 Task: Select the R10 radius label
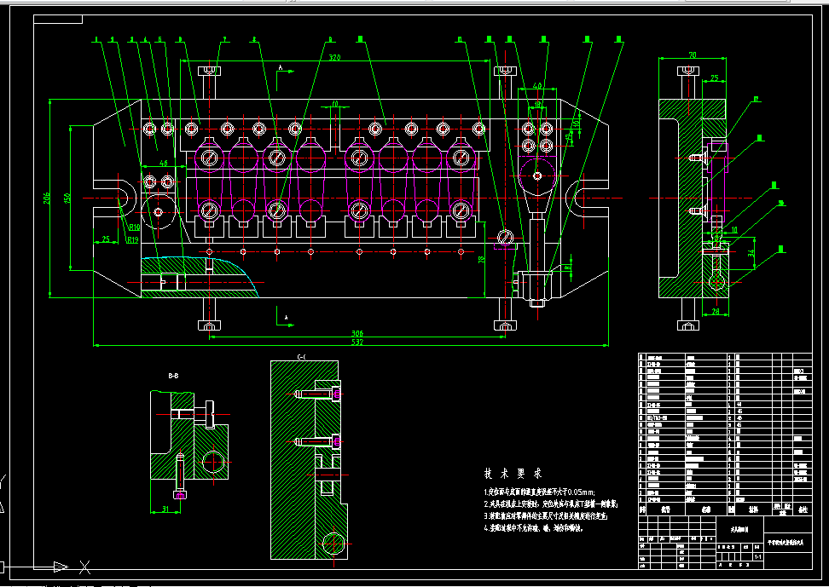point(133,227)
